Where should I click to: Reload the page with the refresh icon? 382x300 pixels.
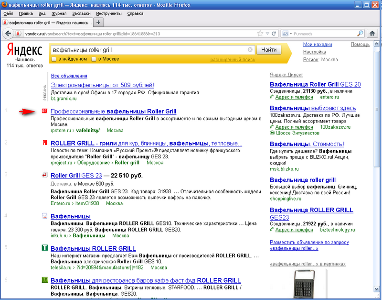click(x=274, y=33)
